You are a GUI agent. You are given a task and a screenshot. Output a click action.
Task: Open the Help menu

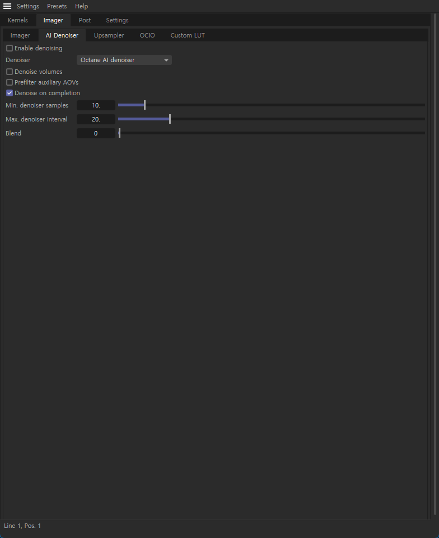pyautogui.click(x=81, y=6)
